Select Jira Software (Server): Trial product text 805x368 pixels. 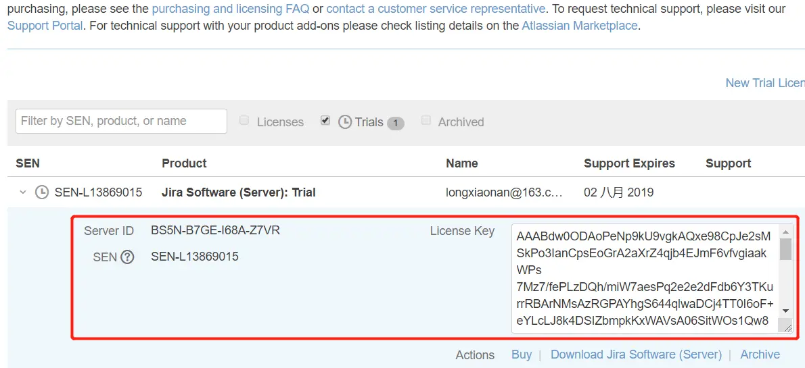[239, 192]
